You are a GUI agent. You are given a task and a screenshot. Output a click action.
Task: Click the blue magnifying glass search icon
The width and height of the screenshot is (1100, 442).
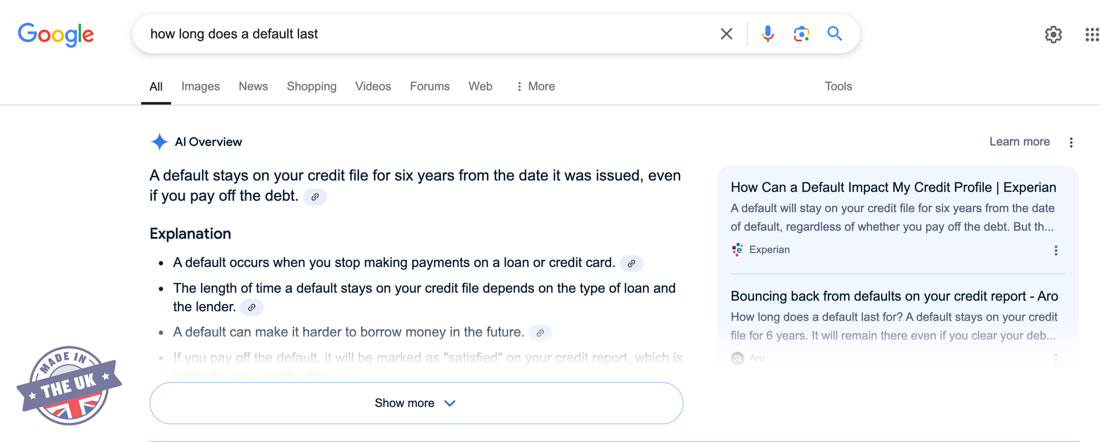835,34
